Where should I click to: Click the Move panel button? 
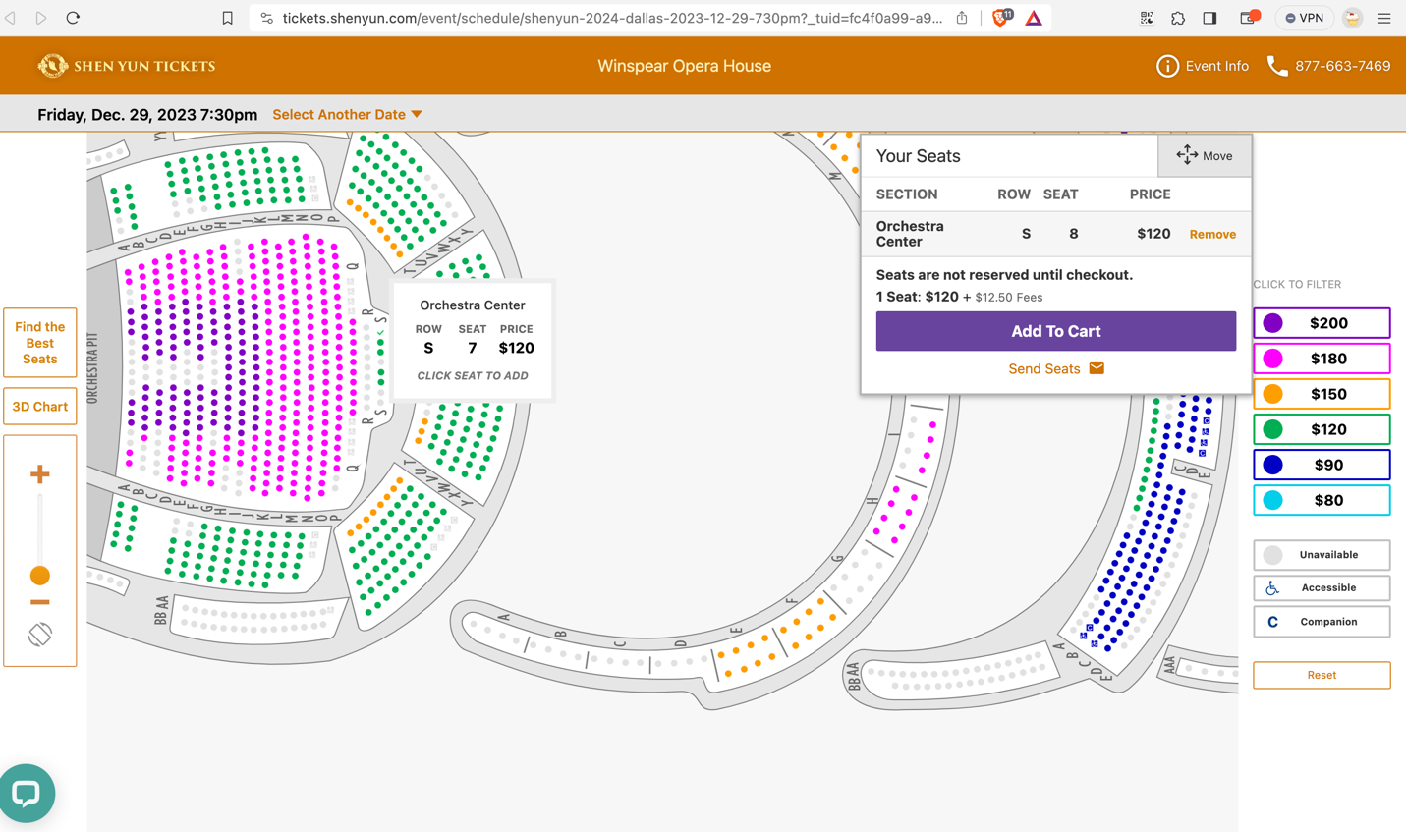click(1205, 155)
